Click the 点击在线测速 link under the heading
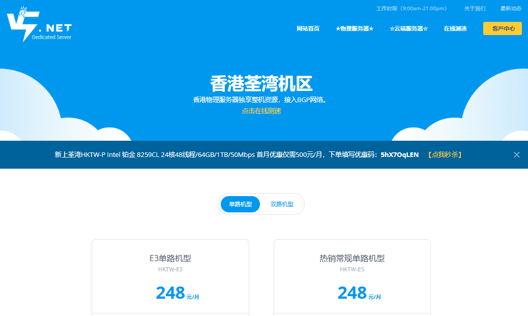This screenshot has height=316, width=528. [261, 111]
